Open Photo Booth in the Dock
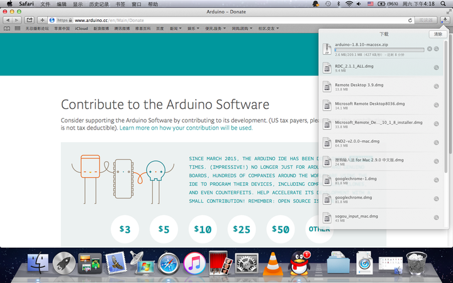453x283 pixels. coord(221,263)
